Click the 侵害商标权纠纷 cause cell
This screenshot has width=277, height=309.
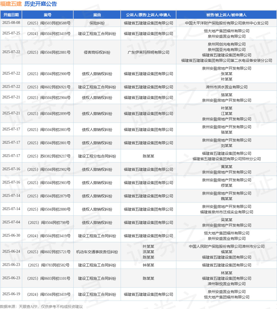pos(97,52)
